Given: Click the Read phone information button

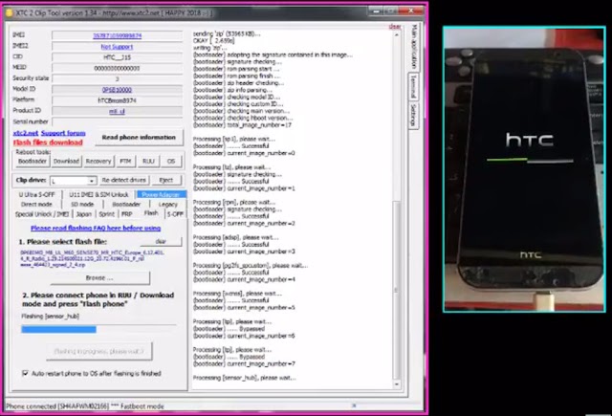Looking at the screenshot, I should [139, 138].
